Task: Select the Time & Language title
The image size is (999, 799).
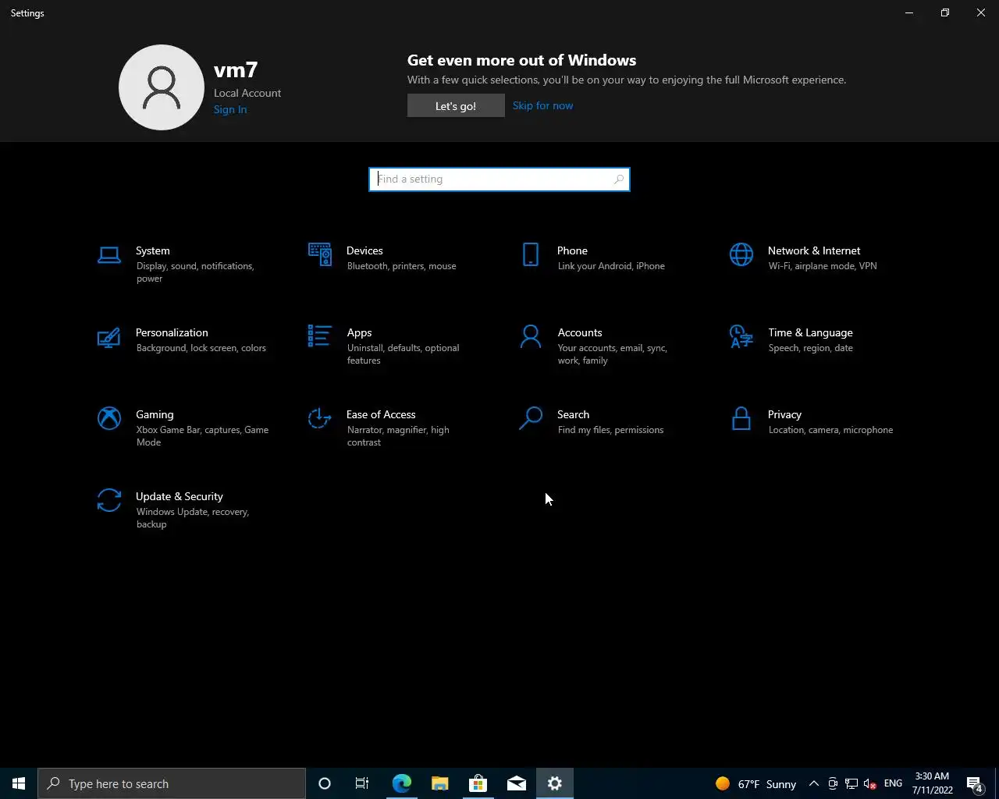Action: [810, 332]
